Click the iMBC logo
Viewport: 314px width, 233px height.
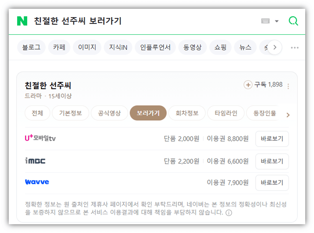[35, 161]
